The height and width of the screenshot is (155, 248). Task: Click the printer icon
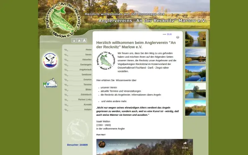click(178, 37)
